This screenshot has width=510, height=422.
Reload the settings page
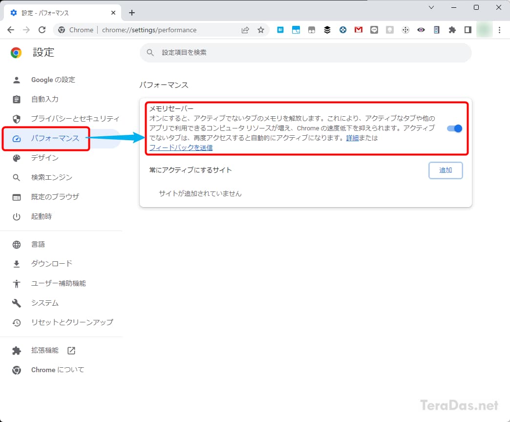42,30
